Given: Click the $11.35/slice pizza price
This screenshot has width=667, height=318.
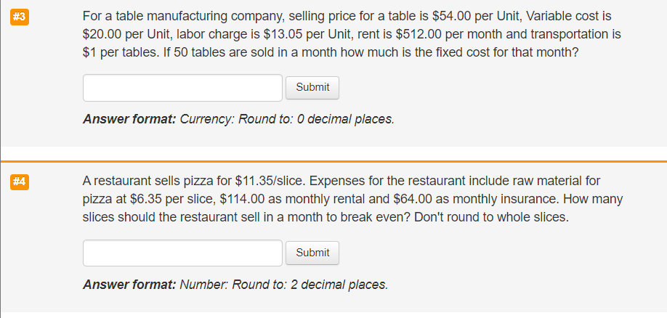Looking at the screenshot, I should click(271, 181).
